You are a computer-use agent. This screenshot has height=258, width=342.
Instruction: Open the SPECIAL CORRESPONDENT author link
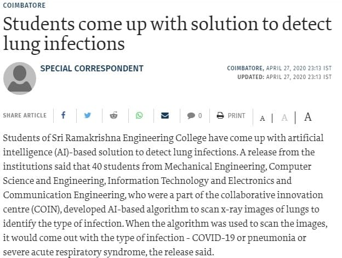(x=92, y=69)
